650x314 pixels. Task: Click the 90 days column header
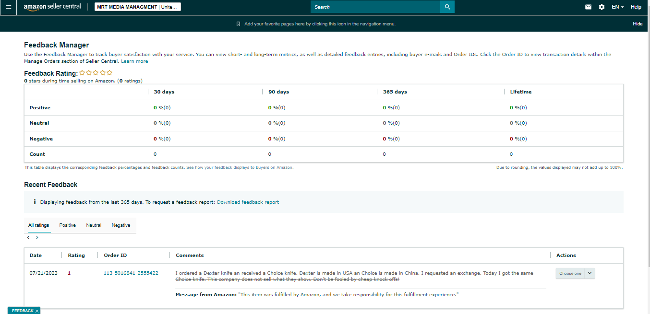click(278, 92)
